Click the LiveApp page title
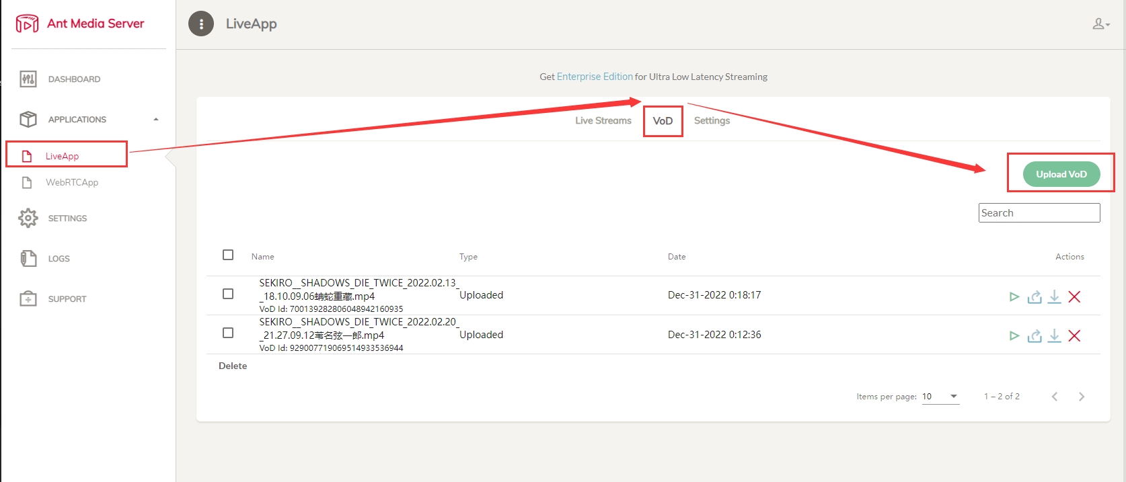The height and width of the screenshot is (482, 1126). (x=252, y=24)
